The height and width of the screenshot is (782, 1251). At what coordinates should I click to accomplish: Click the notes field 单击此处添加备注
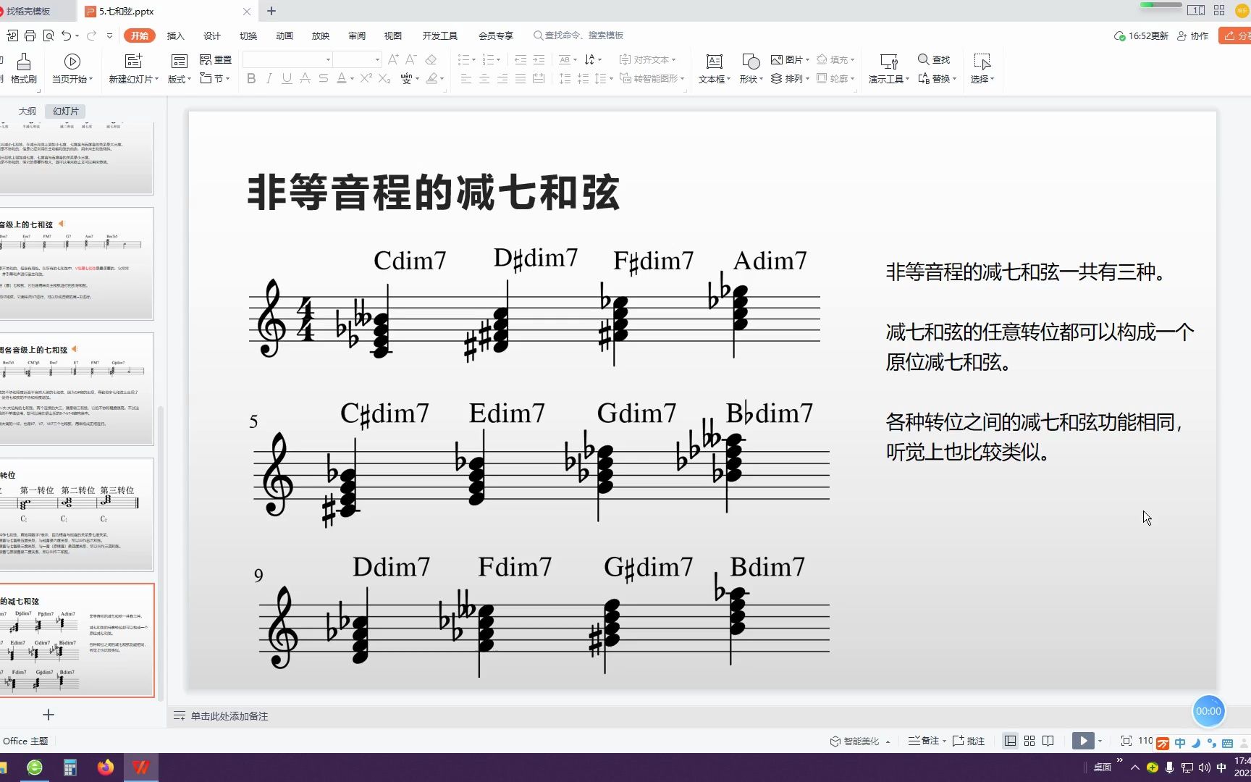[229, 716]
